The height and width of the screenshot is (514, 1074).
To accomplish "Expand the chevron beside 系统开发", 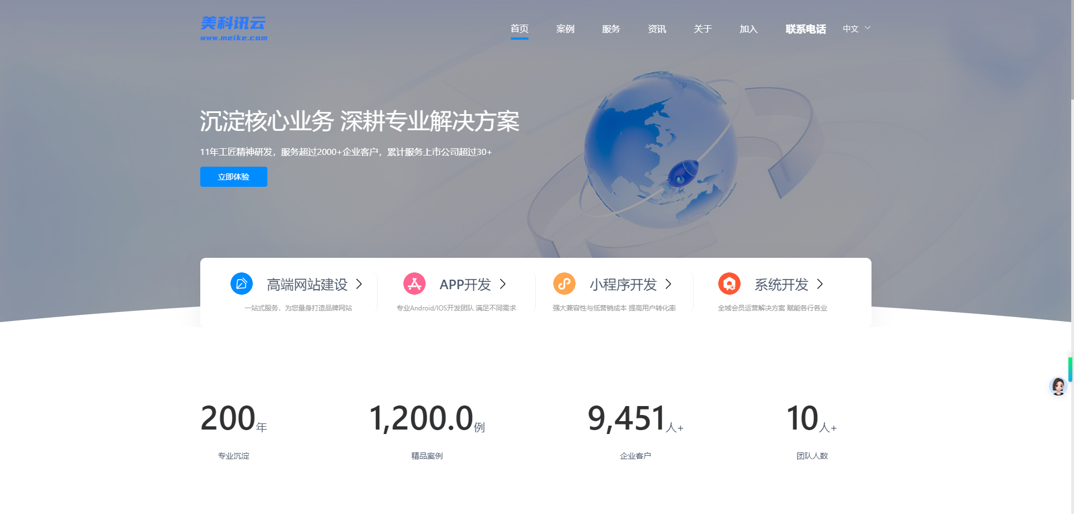I will (820, 285).
